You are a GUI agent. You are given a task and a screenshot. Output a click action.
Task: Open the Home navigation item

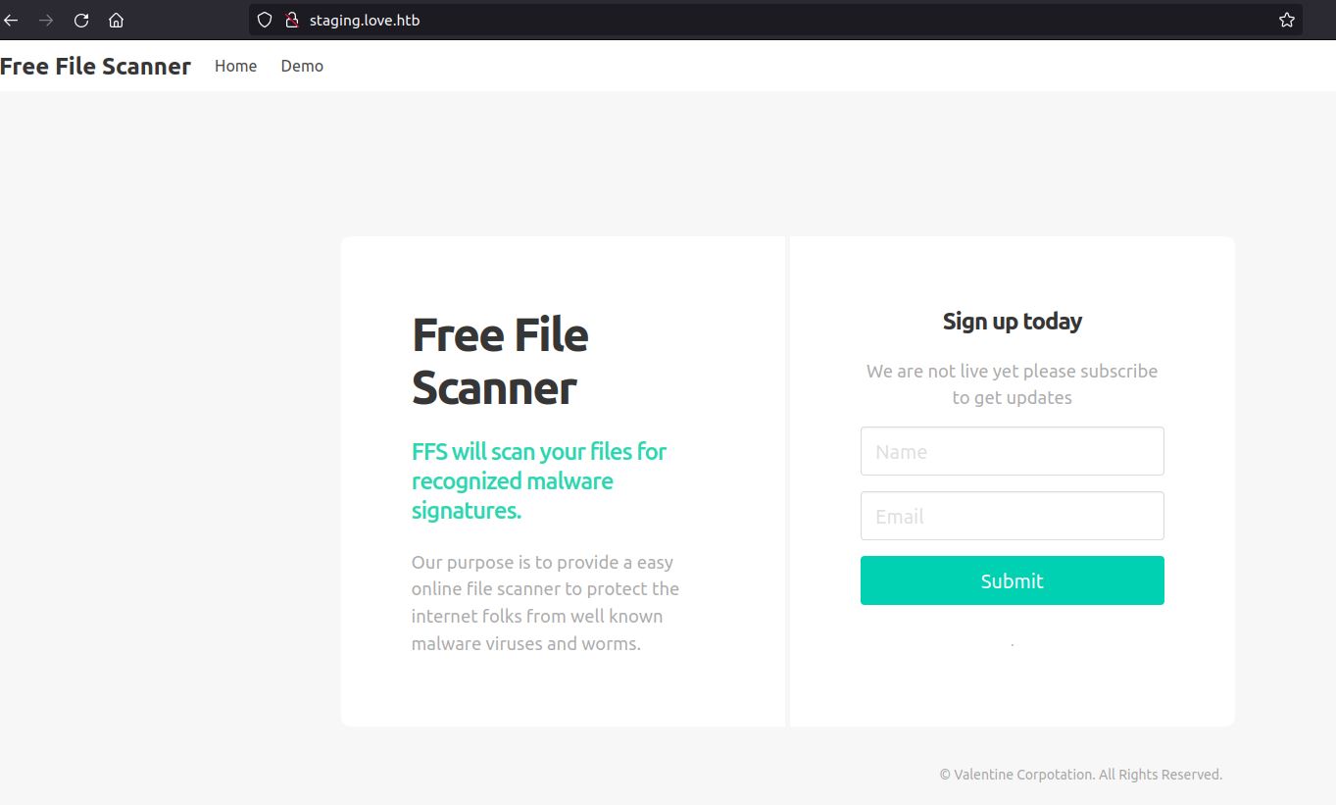(235, 67)
